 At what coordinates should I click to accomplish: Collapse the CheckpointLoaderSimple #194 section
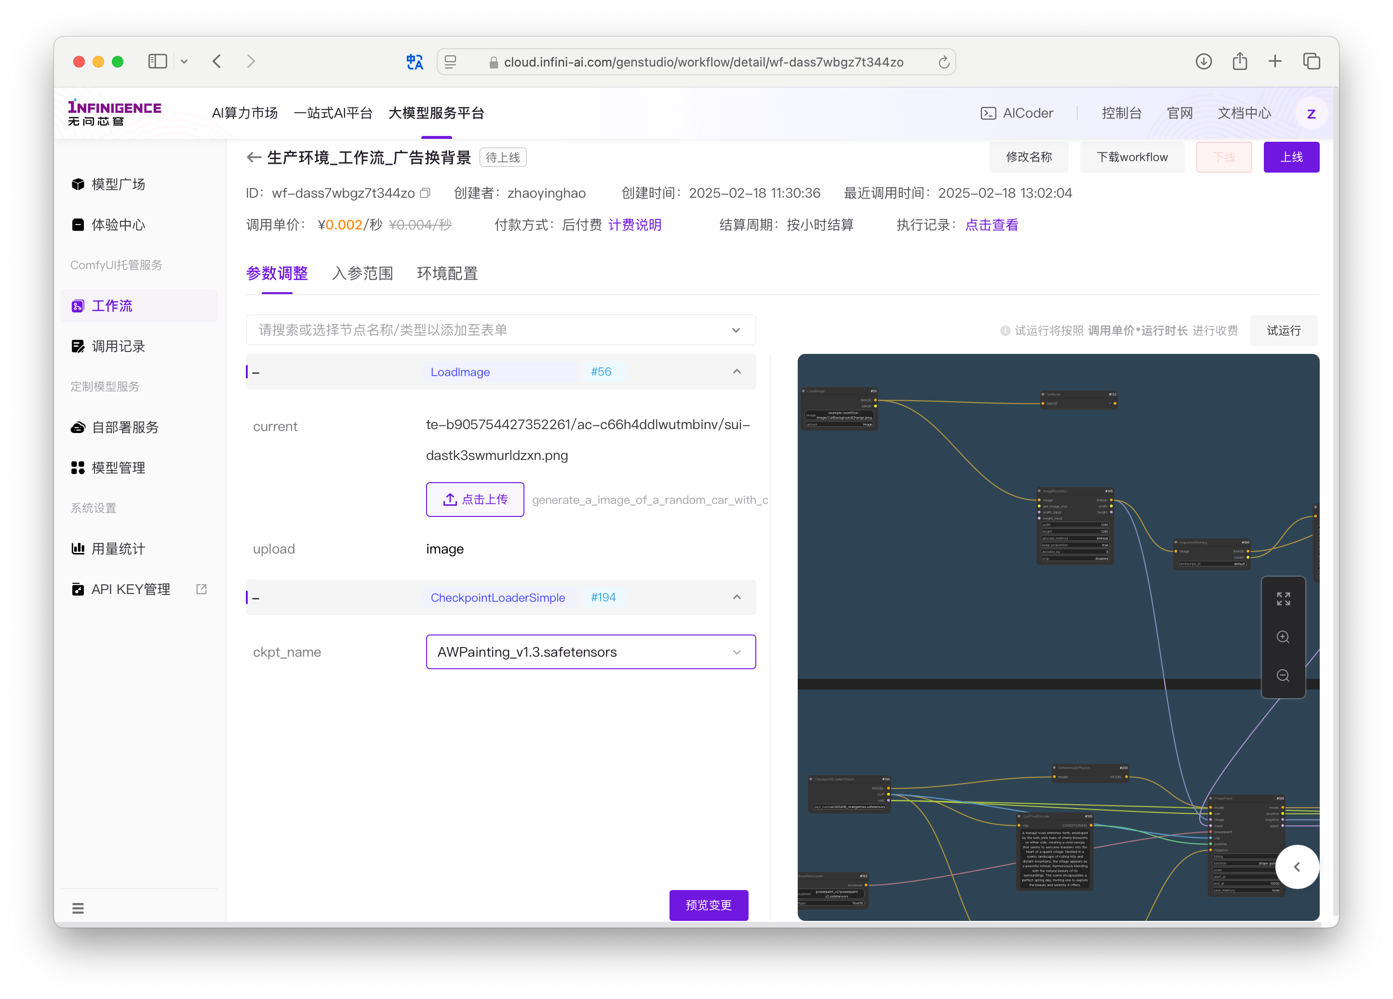pos(737,597)
